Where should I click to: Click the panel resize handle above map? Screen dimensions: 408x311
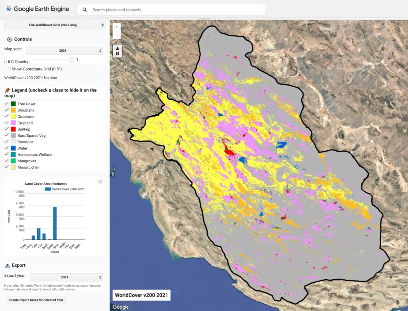[204, 19]
